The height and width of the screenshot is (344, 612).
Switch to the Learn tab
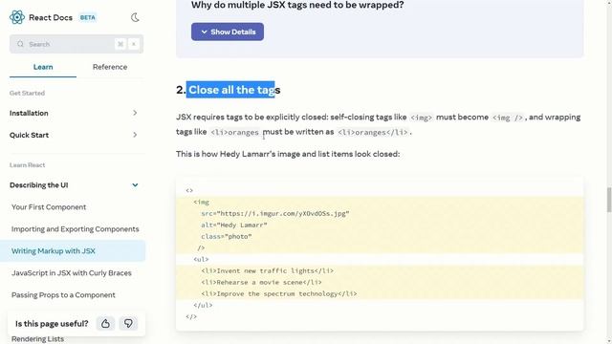point(43,67)
